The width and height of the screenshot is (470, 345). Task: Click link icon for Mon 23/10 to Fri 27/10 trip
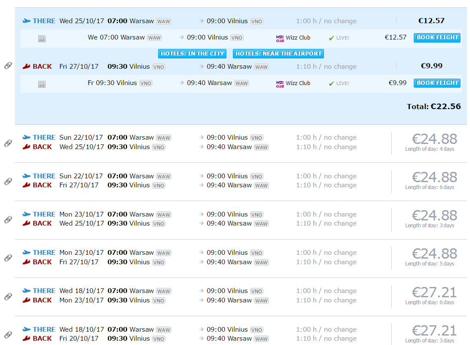point(8,258)
